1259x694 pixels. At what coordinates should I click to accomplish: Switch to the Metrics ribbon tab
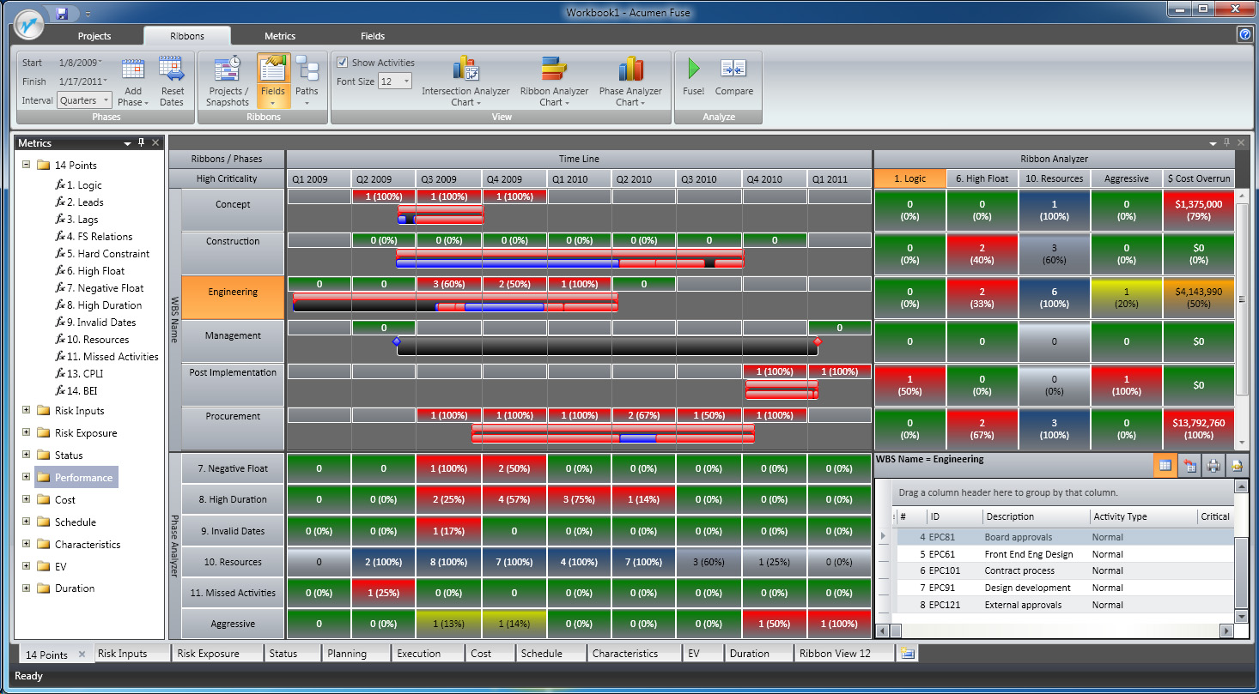pyautogui.click(x=280, y=36)
